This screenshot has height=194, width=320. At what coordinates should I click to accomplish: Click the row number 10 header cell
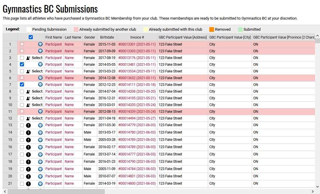tap(10, 105)
